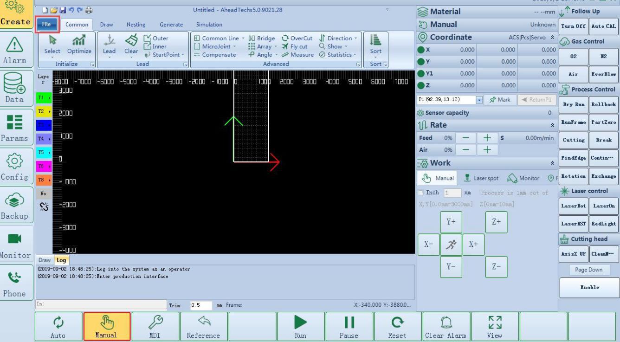Click the Pause button
Viewport: 620px width, 342px height.
click(349, 327)
